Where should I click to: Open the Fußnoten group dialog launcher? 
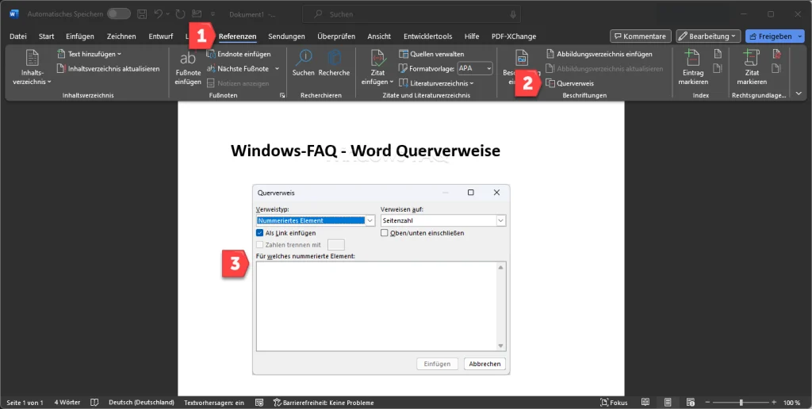click(x=282, y=95)
